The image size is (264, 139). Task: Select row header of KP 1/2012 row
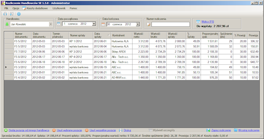[x=9, y=41]
